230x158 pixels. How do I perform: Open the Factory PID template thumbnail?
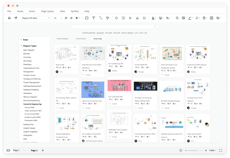(66, 54)
